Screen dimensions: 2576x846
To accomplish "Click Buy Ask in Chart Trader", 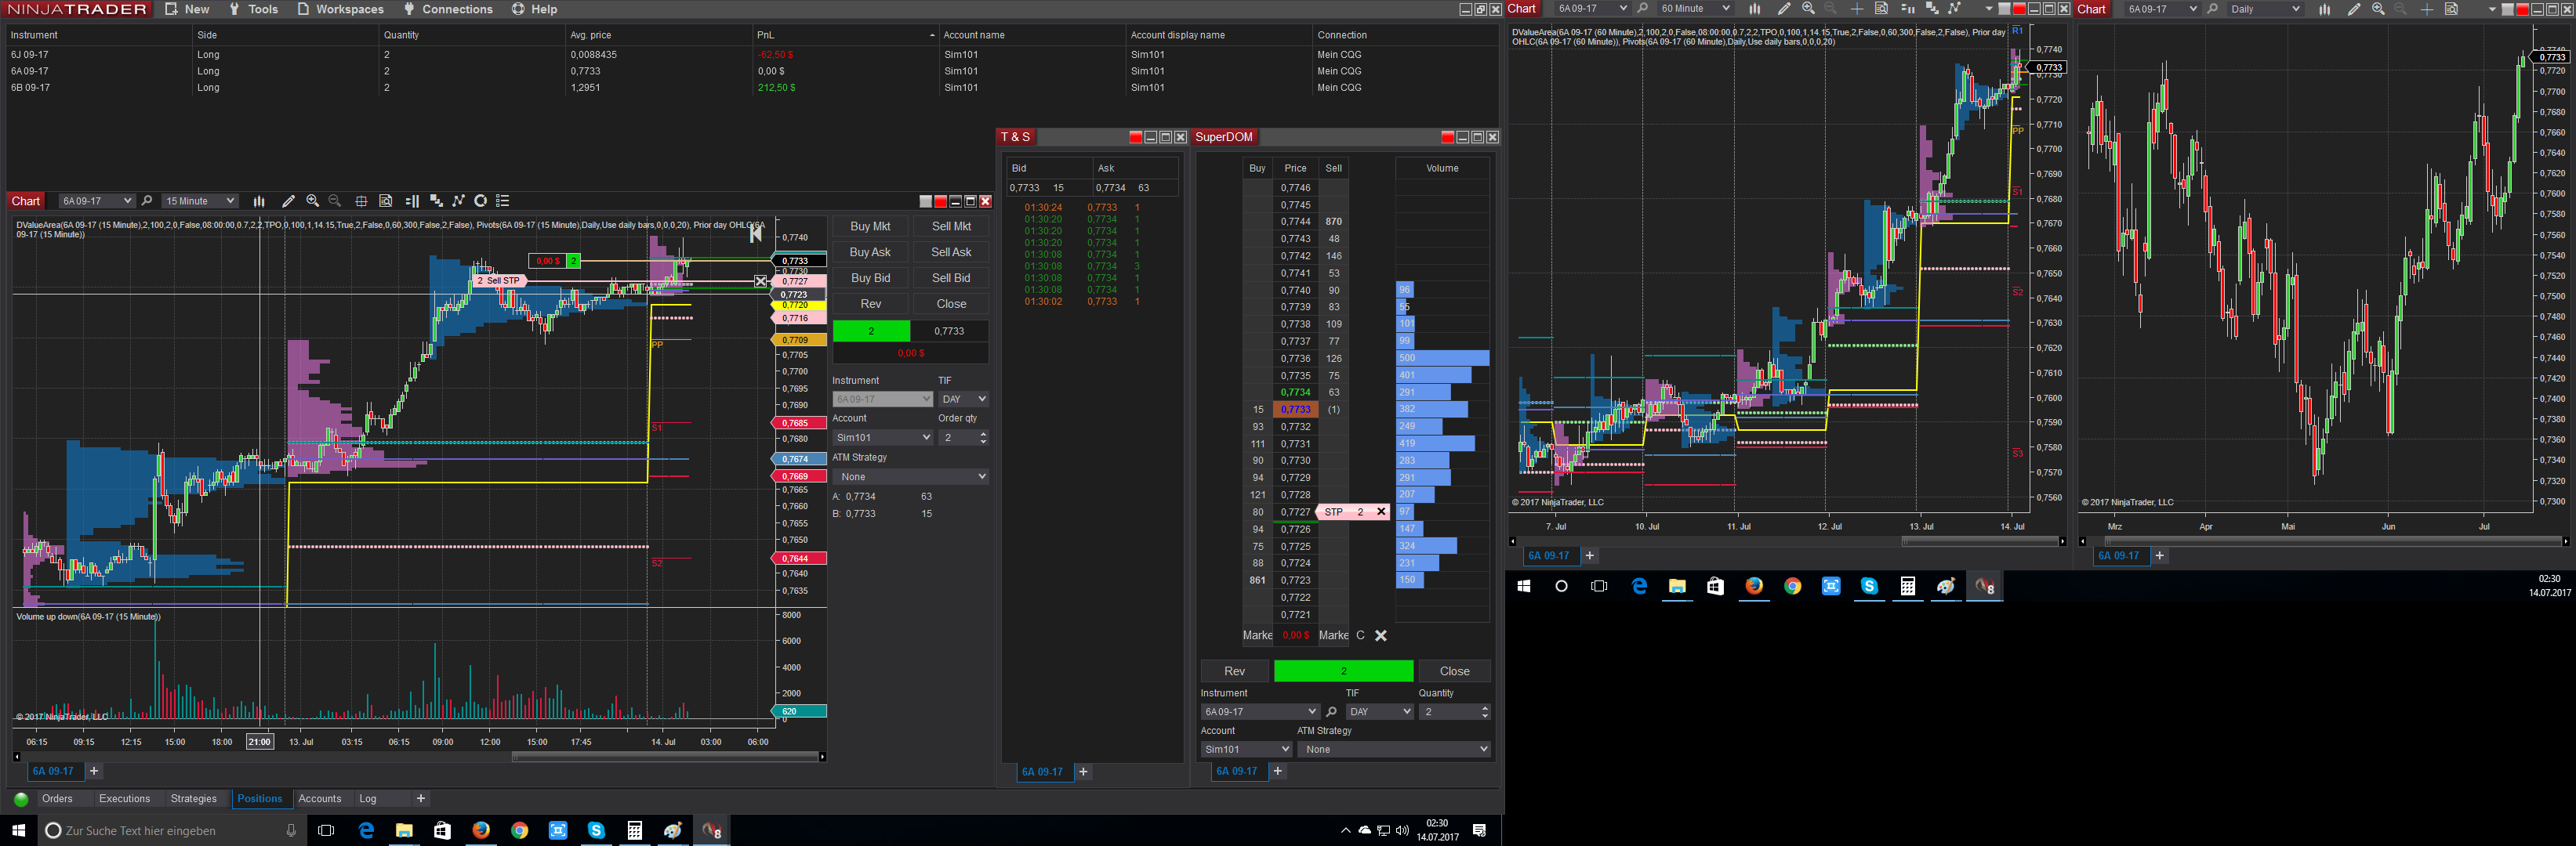I will 870,253.
